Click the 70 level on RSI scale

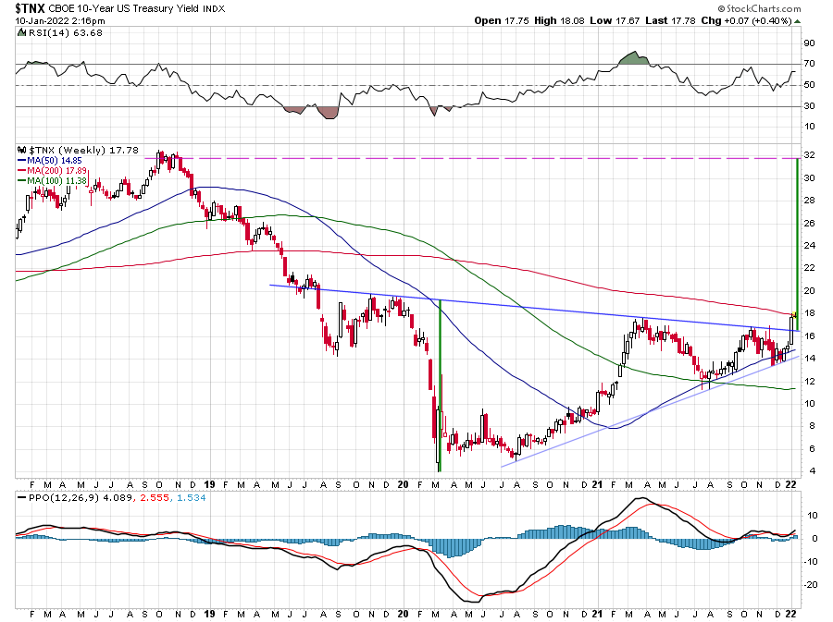(809, 64)
